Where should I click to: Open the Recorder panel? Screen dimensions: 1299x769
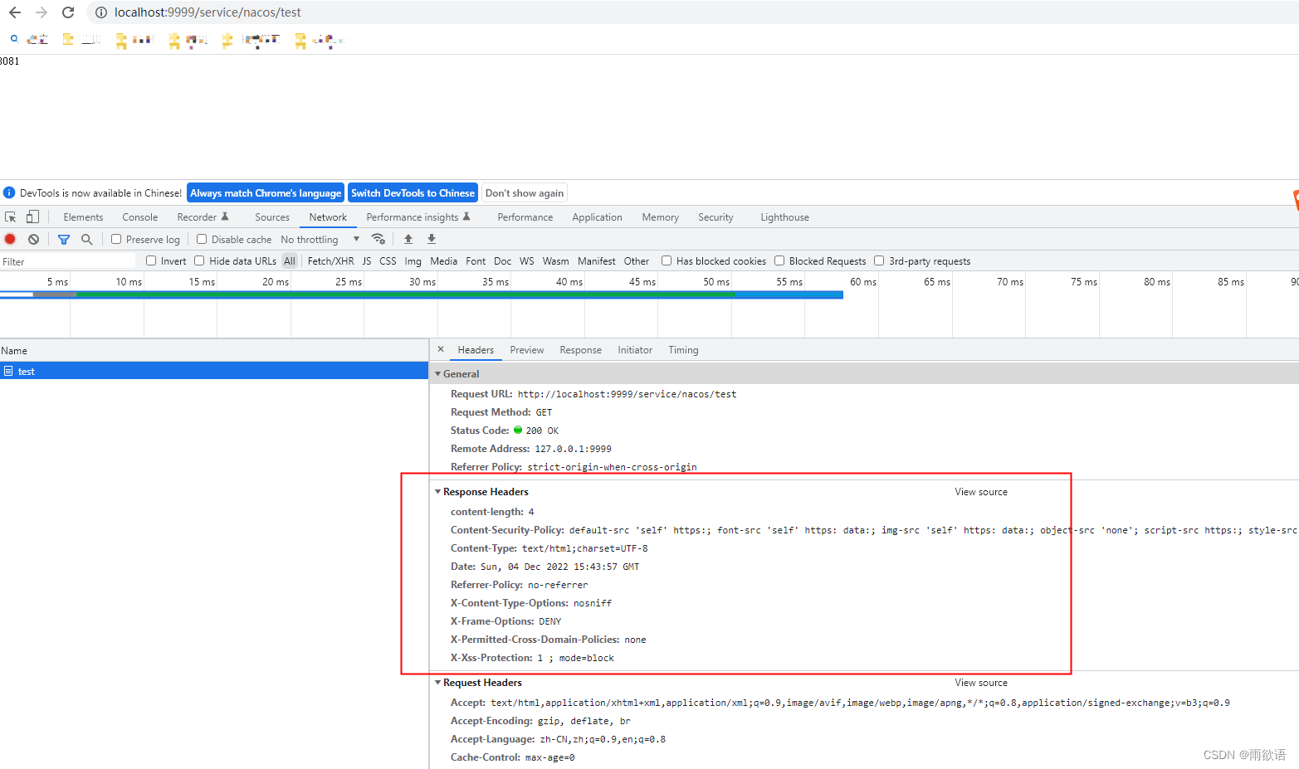(203, 217)
